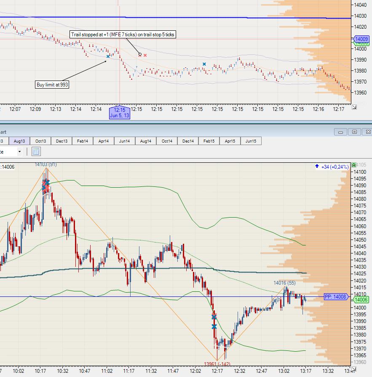
Task: Click the Buy limit at 993 annotation
Action: [52, 85]
